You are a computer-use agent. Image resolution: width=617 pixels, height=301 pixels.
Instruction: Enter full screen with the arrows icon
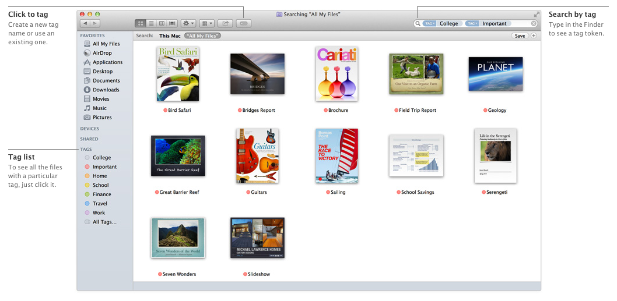point(537,14)
